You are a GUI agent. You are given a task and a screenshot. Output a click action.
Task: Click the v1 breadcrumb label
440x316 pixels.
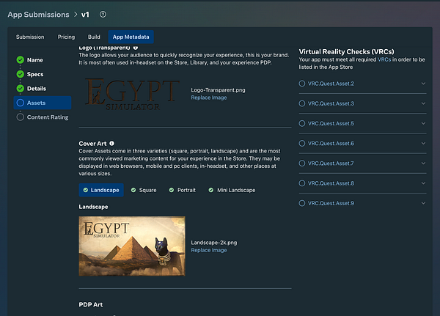pos(85,15)
